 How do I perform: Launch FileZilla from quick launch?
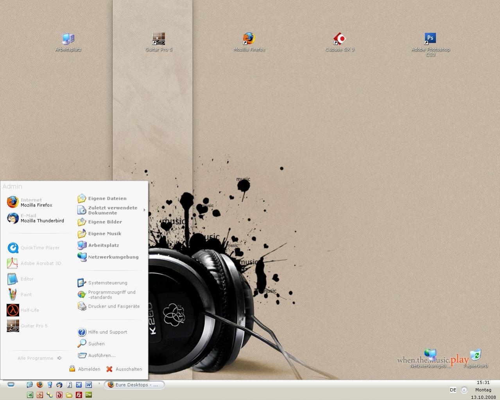[x=79, y=395]
